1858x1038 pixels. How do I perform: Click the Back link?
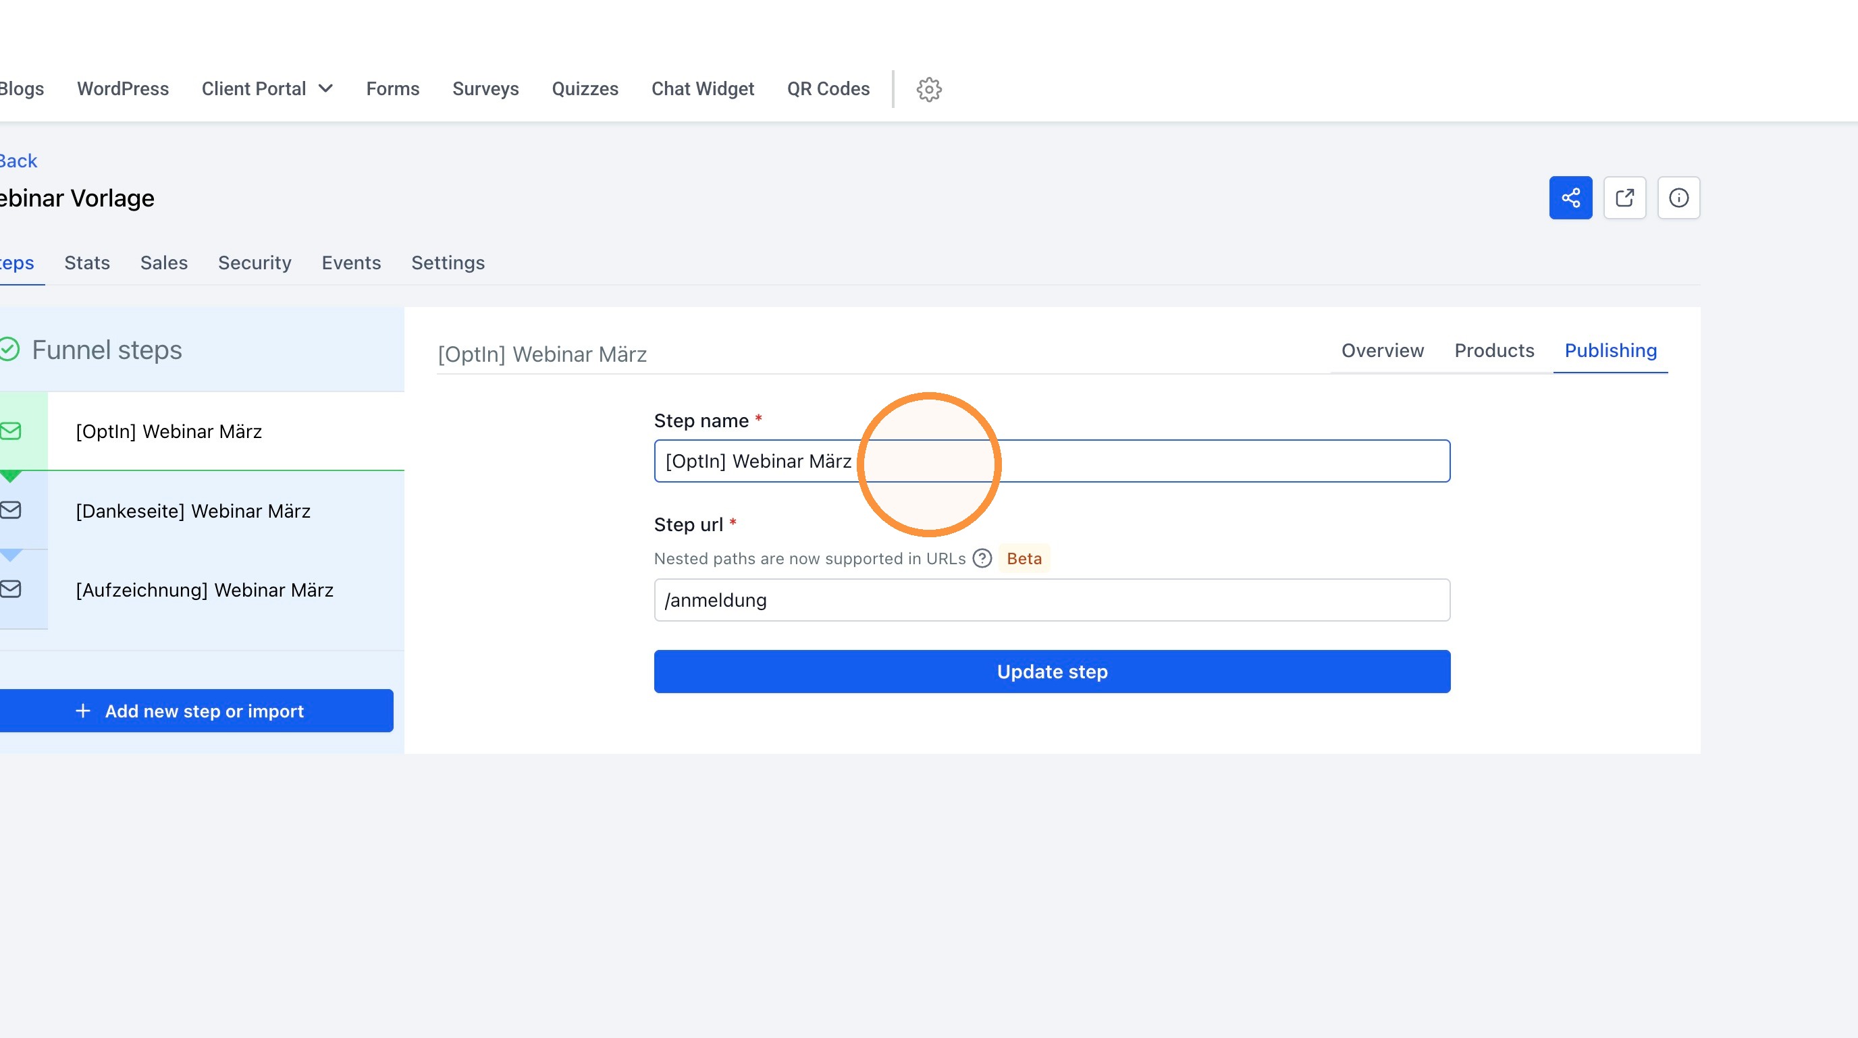pyautogui.click(x=18, y=161)
